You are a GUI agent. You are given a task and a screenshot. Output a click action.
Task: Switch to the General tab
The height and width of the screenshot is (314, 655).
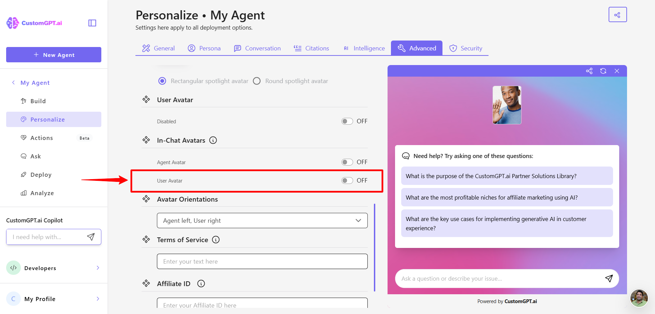(159, 48)
